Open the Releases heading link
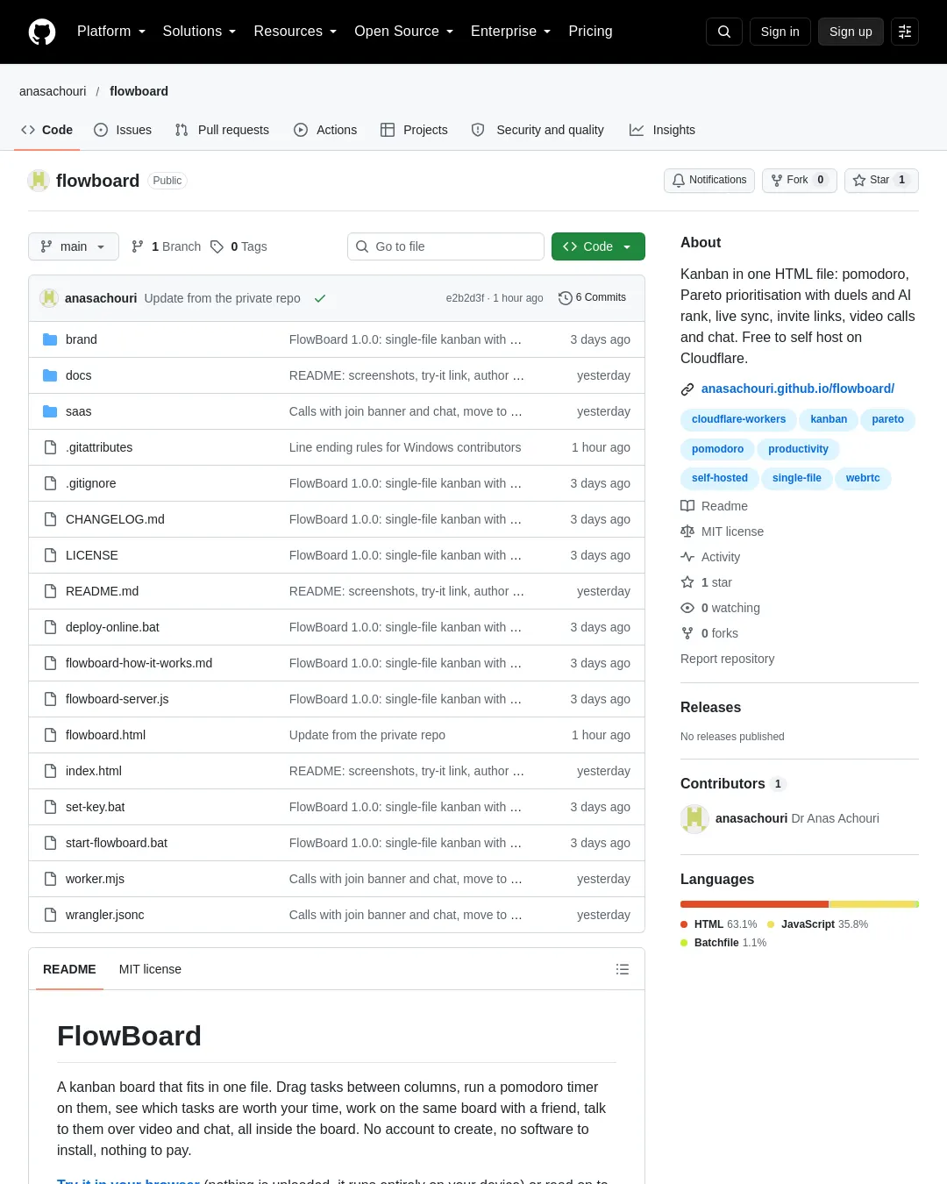 tap(710, 707)
